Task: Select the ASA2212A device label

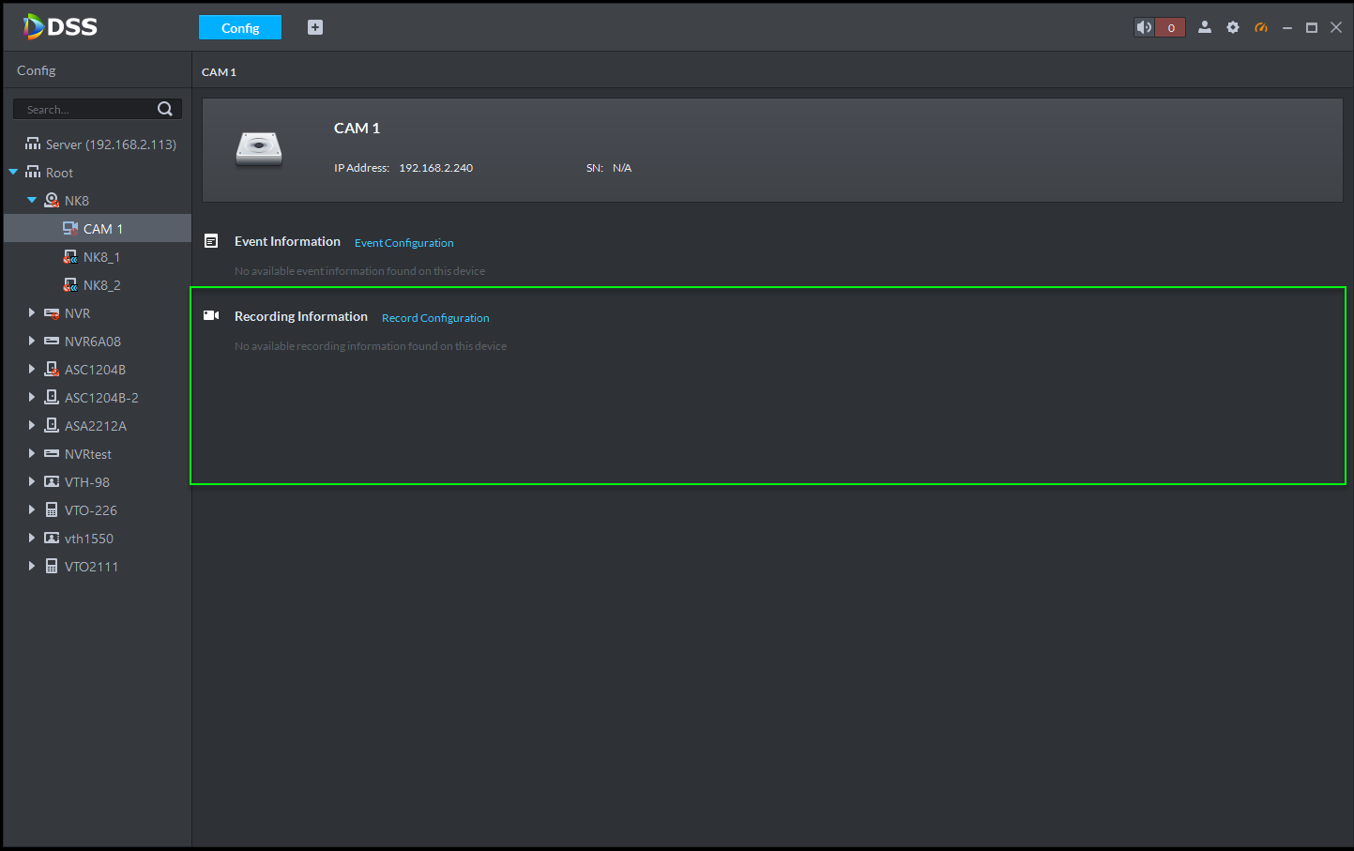Action: point(96,426)
